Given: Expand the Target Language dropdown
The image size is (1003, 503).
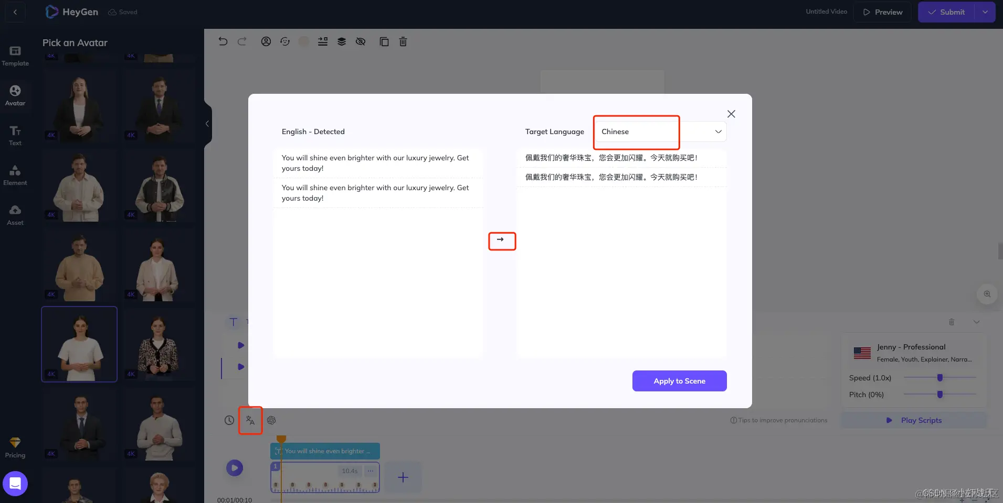Looking at the screenshot, I should coord(717,132).
